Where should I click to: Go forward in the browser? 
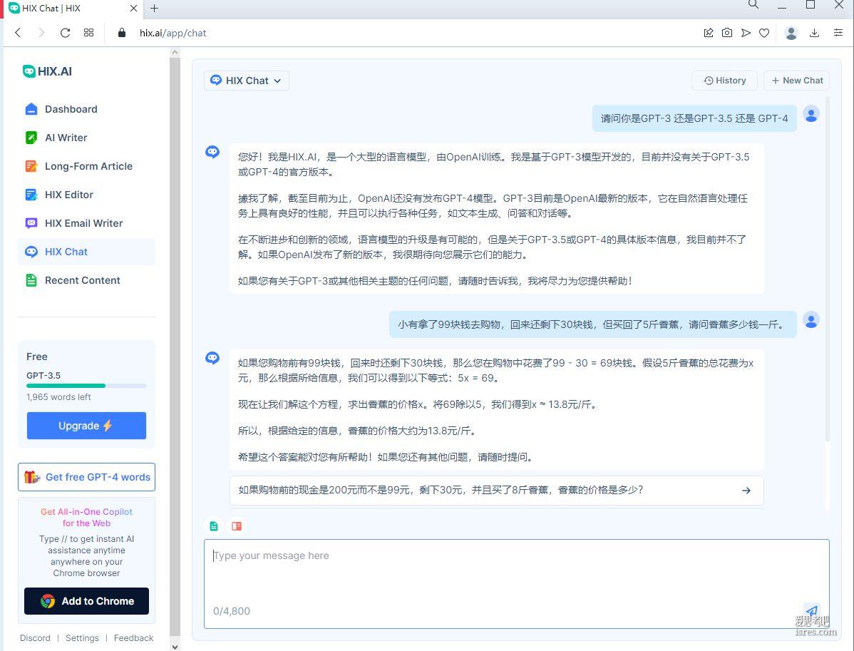[x=41, y=33]
